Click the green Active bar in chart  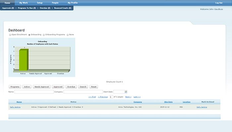click(24, 60)
